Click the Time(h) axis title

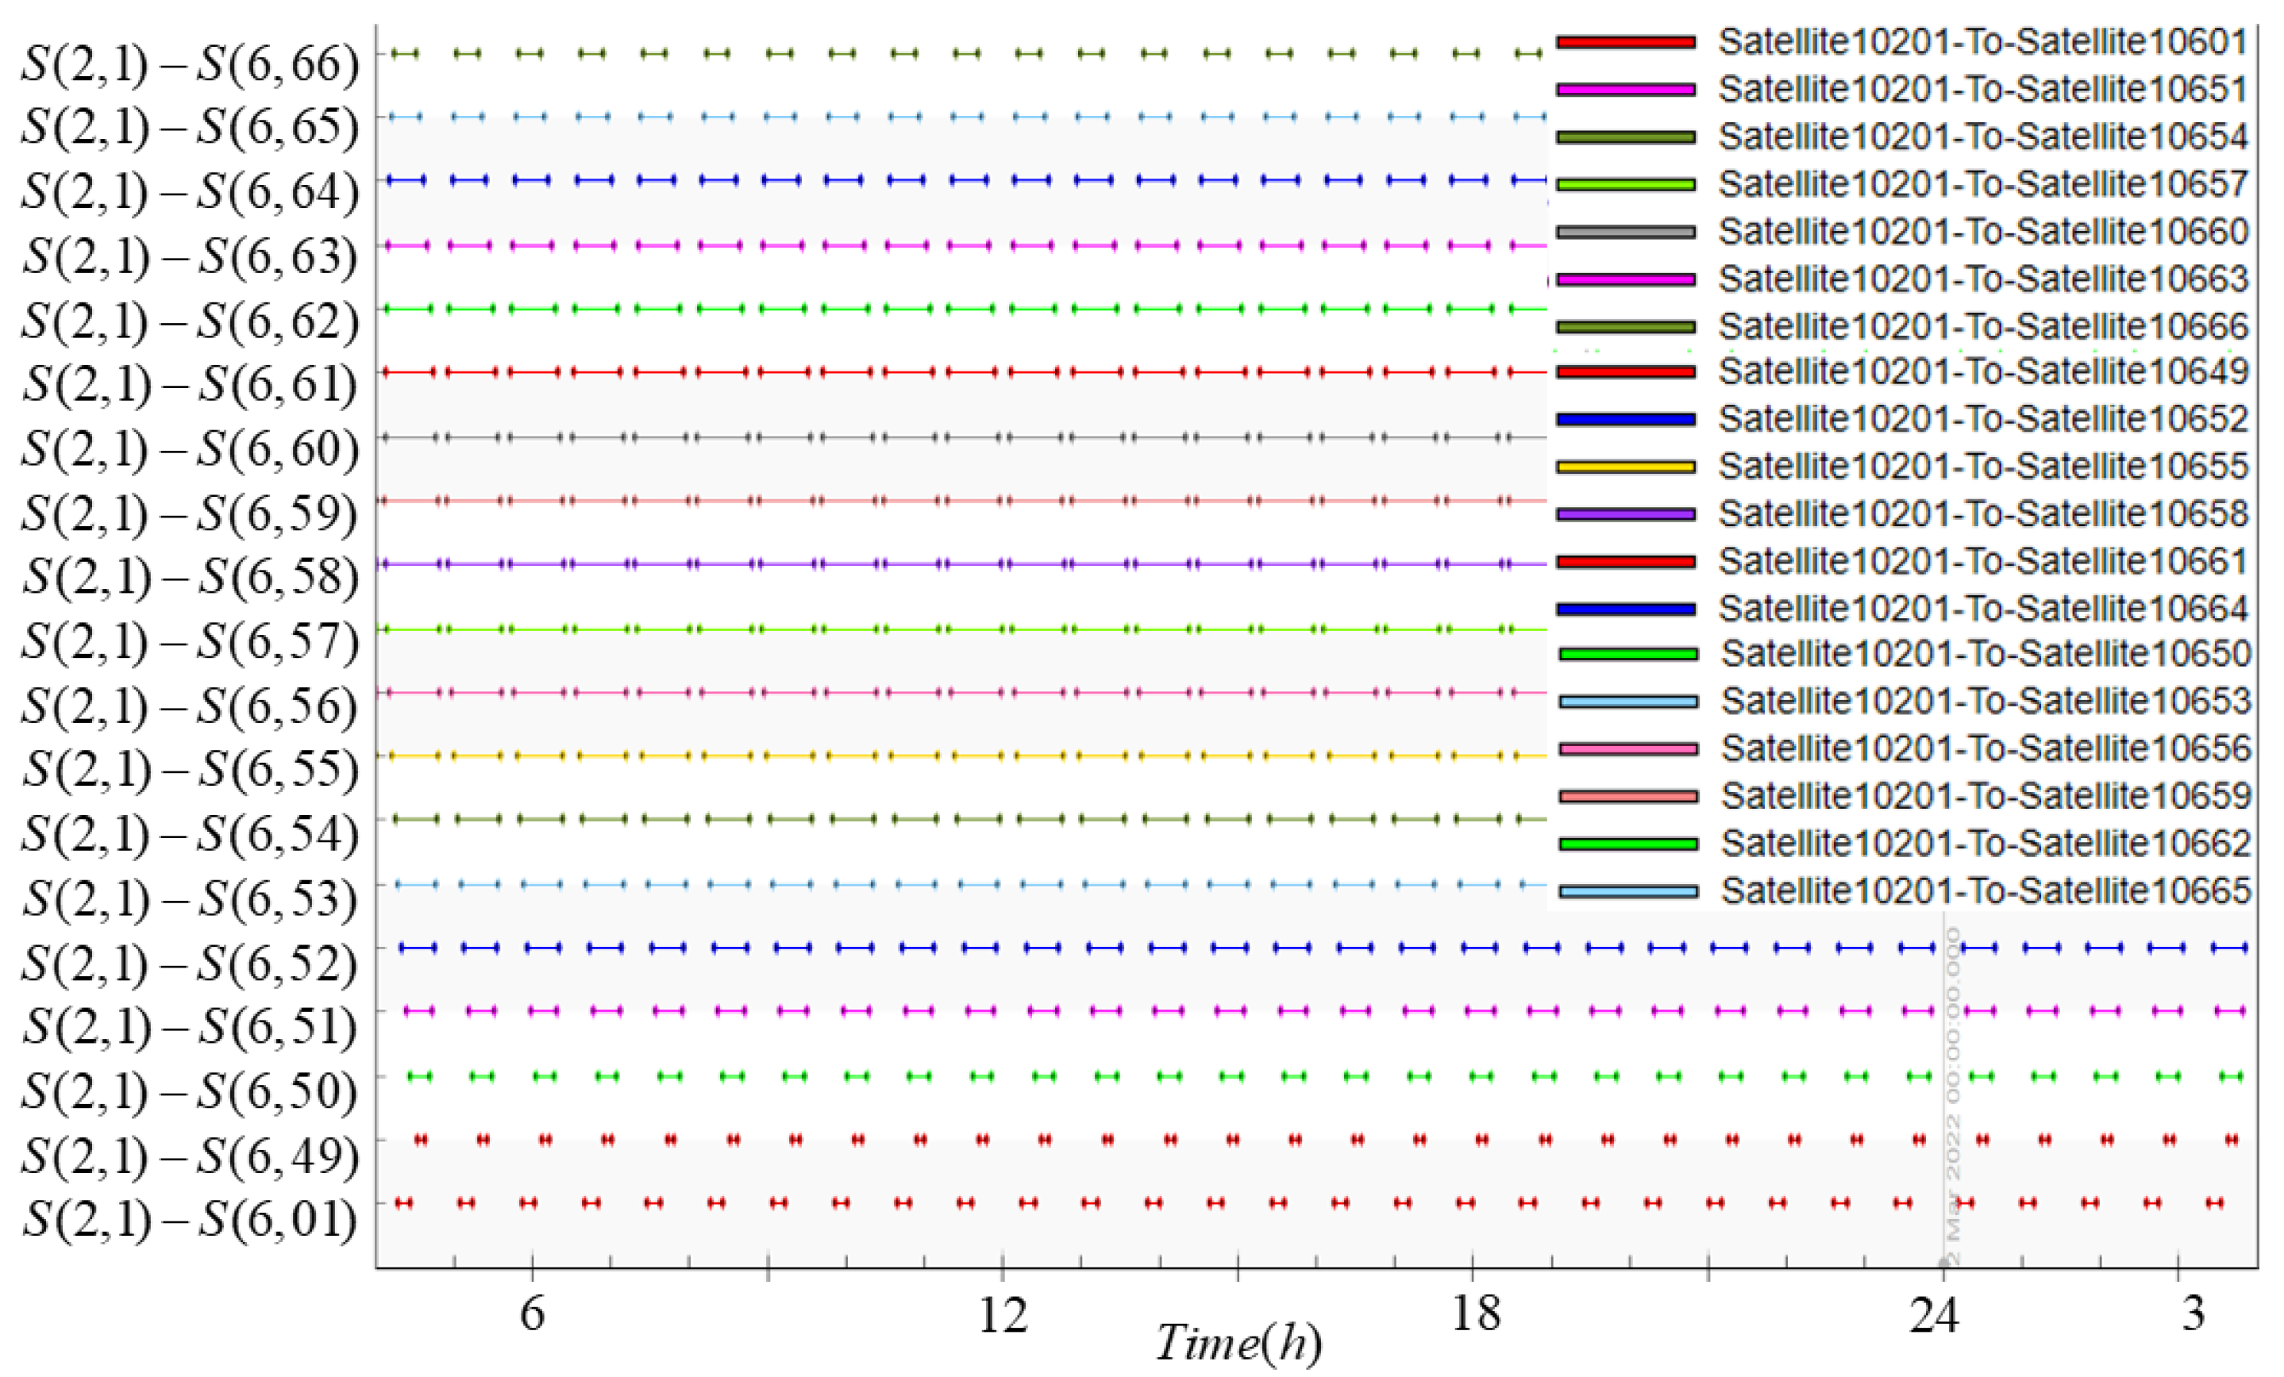pos(1238,1344)
